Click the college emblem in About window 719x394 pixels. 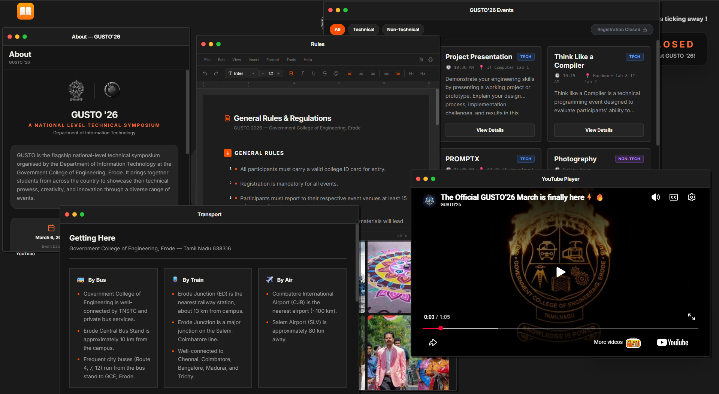click(76, 90)
